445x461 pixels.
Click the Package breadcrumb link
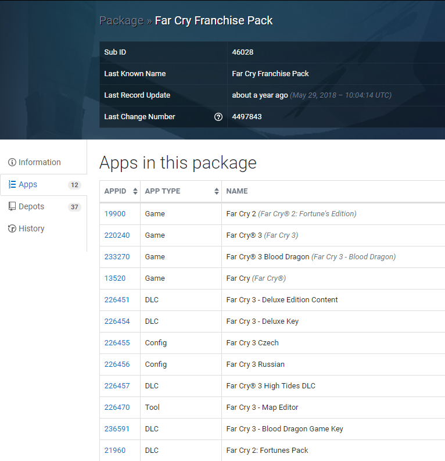[x=121, y=20]
